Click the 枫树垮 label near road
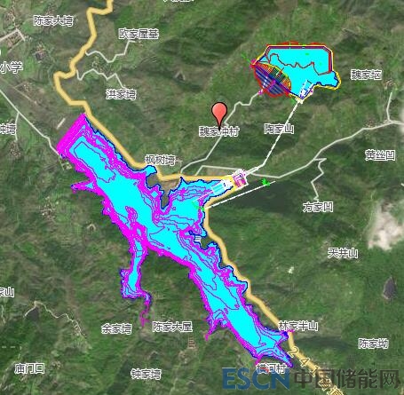 click(160, 161)
